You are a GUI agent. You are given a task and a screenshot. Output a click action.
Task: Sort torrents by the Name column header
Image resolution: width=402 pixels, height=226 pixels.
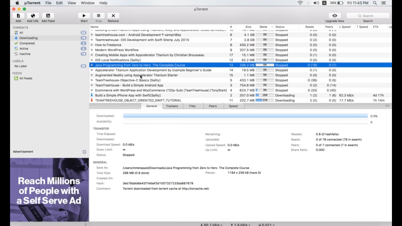tap(158, 27)
